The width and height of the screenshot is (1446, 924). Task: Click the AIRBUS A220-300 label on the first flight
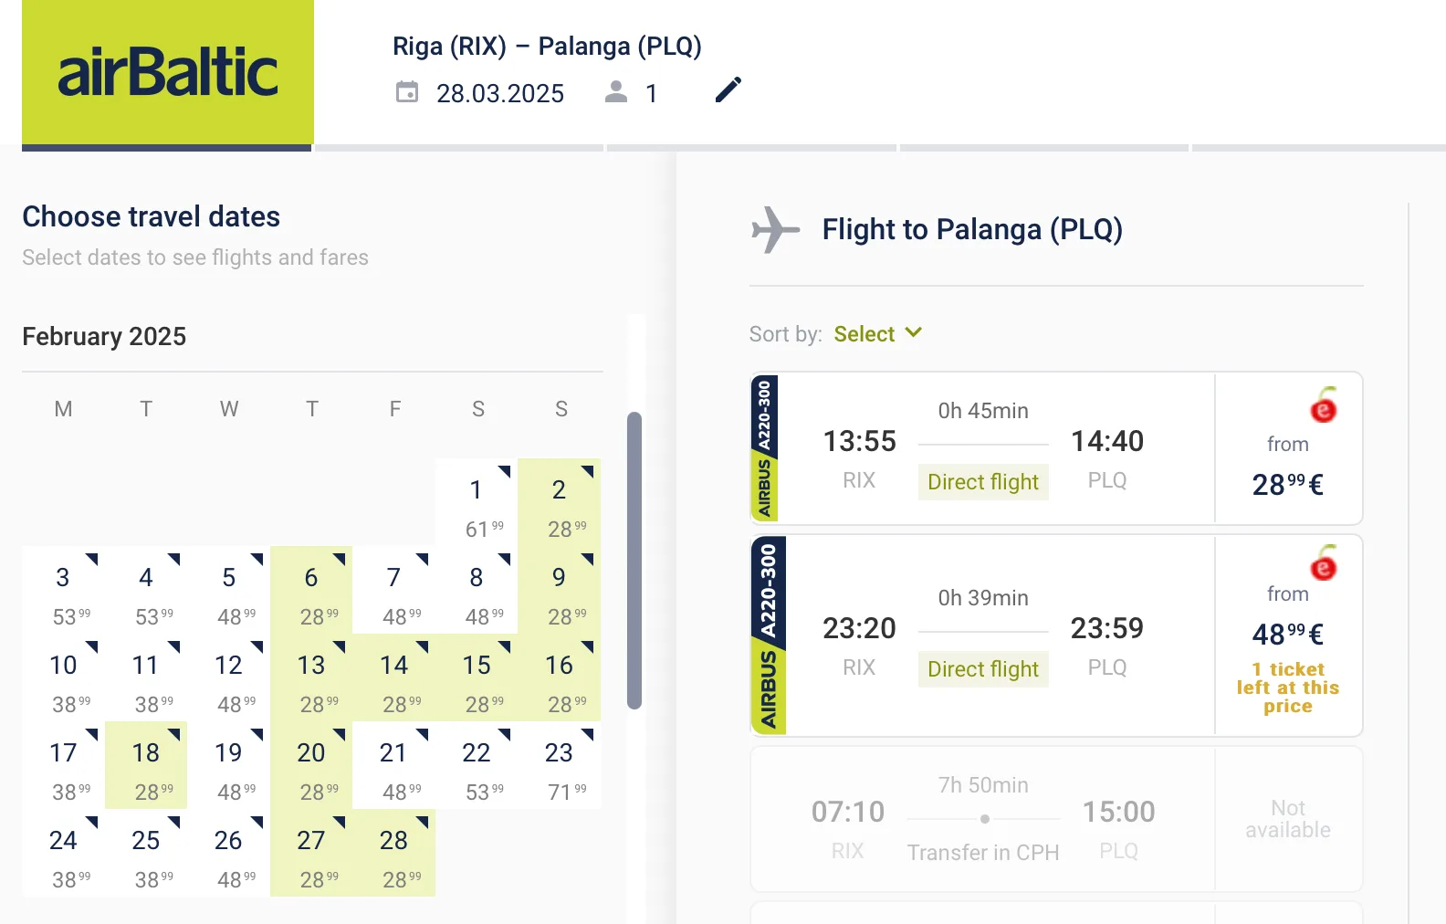click(x=764, y=447)
